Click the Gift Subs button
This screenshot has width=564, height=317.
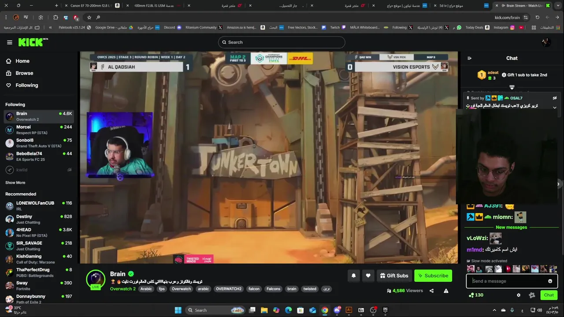click(394, 276)
